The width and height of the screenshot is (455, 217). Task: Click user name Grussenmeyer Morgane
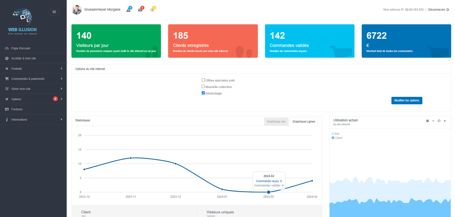(102, 10)
